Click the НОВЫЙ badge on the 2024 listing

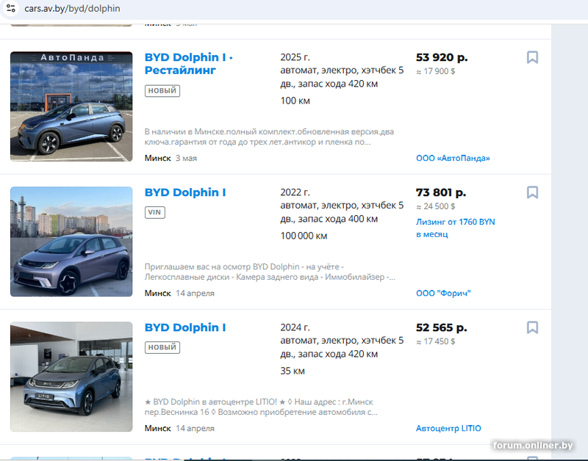point(162,347)
